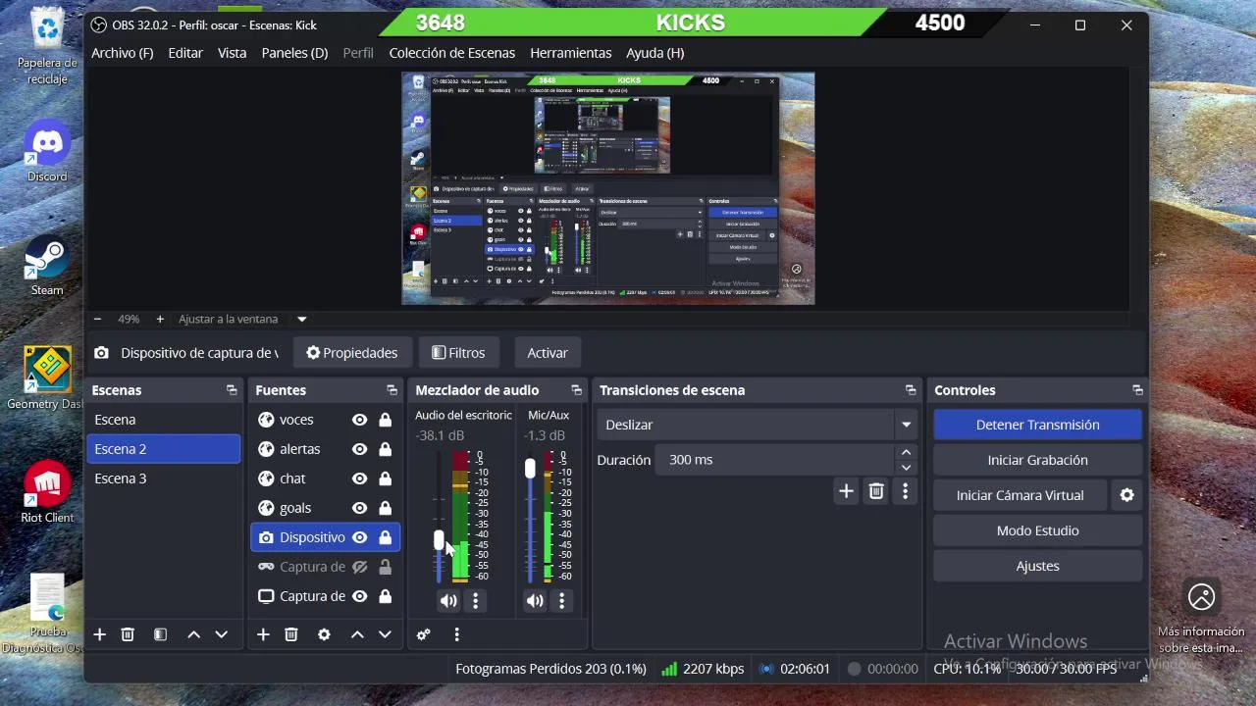Pop out the Escenas dock panel
1256x706 pixels.
pyautogui.click(x=232, y=390)
